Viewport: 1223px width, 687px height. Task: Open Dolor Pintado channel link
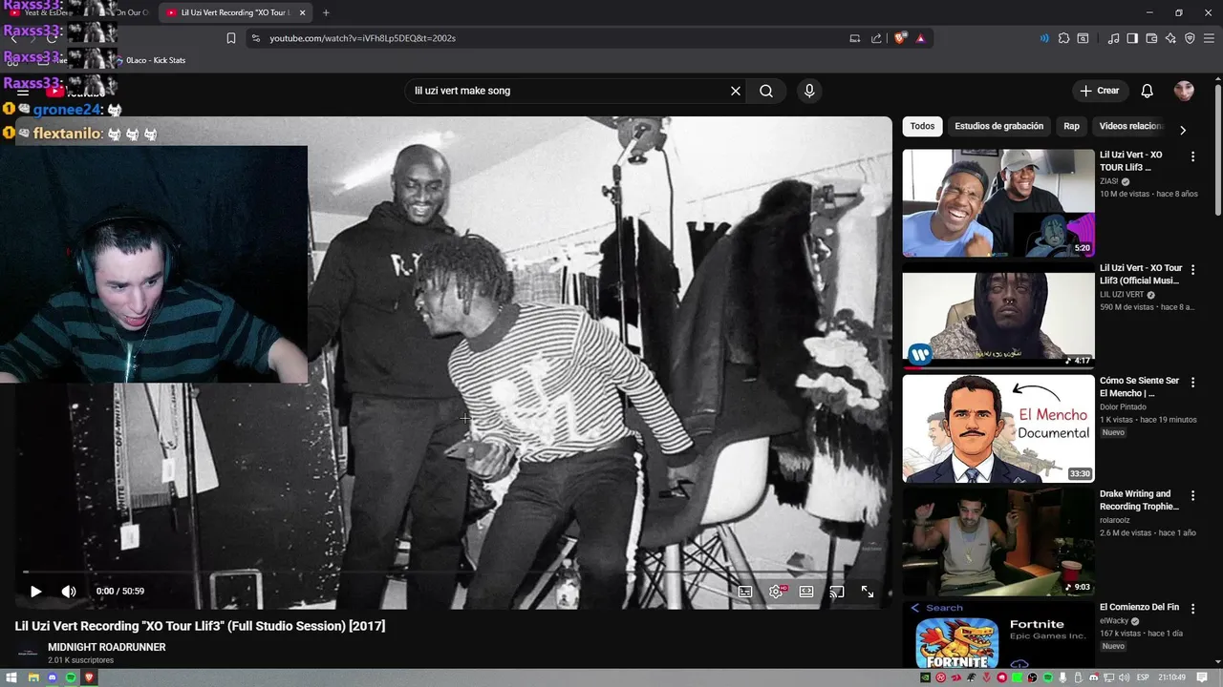coord(1123,407)
